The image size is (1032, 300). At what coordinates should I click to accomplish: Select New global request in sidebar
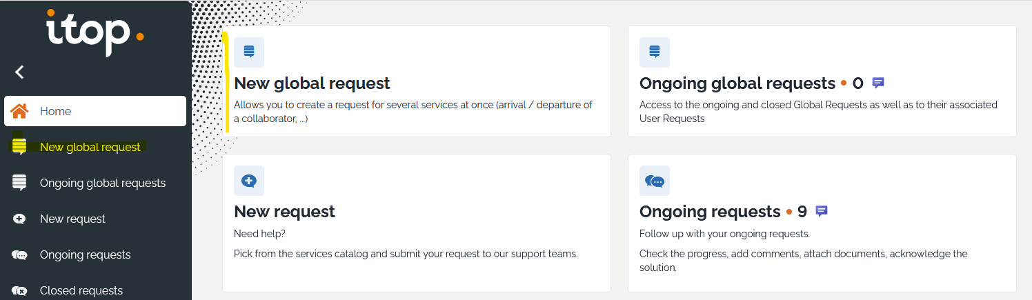[90, 147]
